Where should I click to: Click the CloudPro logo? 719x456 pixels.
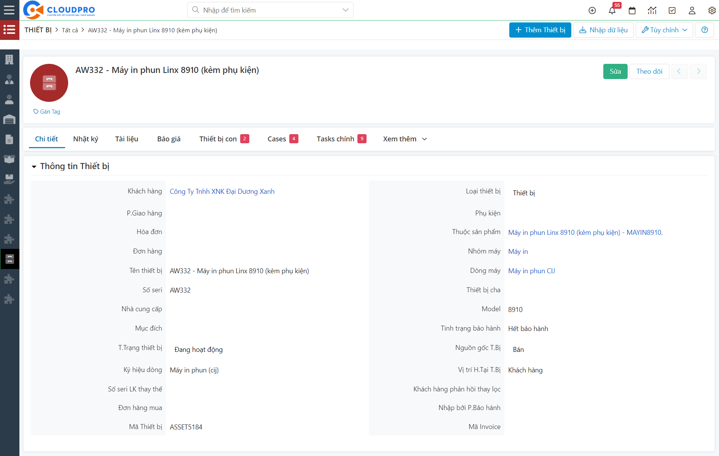click(59, 10)
